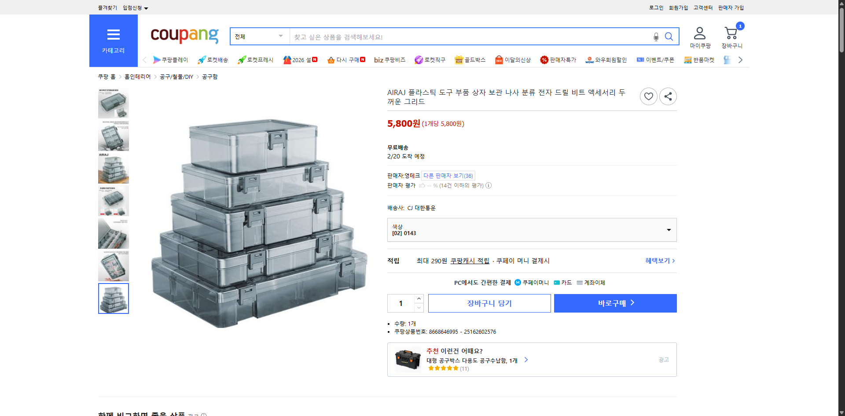Select the bottom stacked-boxes thumbnail

pyautogui.click(x=113, y=298)
